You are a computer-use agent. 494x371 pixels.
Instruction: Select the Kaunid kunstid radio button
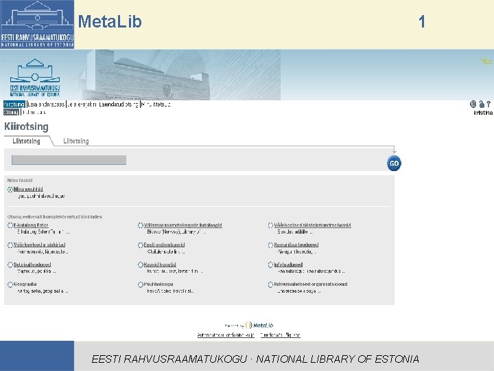[x=141, y=265]
